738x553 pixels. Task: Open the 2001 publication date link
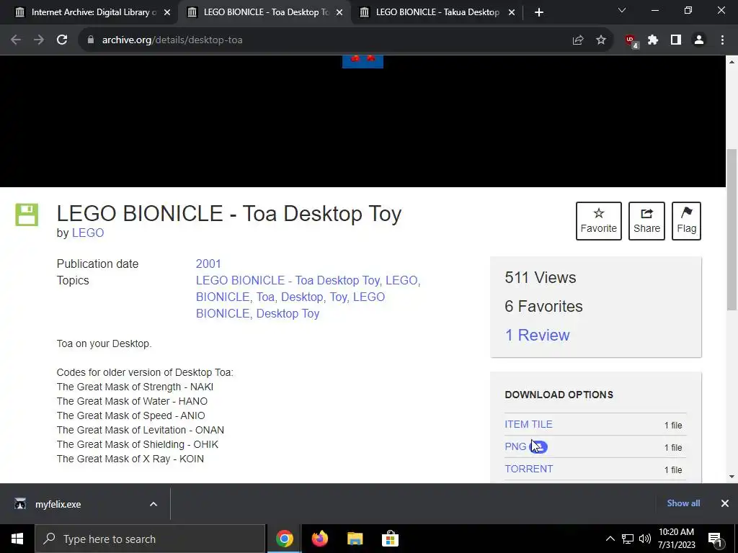tap(208, 264)
